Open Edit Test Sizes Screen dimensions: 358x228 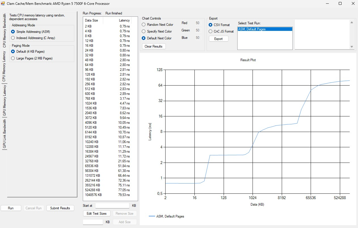click(x=97, y=214)
